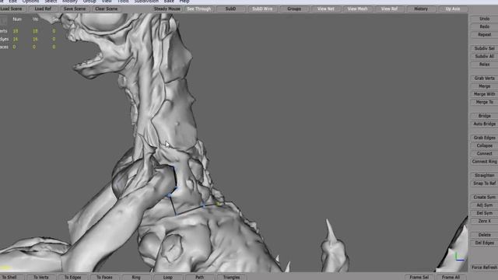Click the Snap To Ref button
The image size is (498, 280).
pos(484,184)
